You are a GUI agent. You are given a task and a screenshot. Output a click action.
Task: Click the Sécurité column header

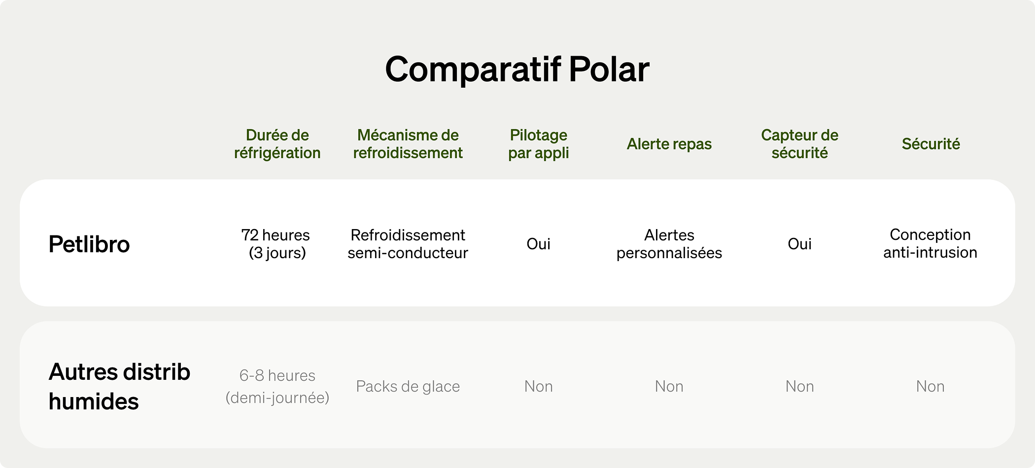pyautogui.click(x=931, y=144)
